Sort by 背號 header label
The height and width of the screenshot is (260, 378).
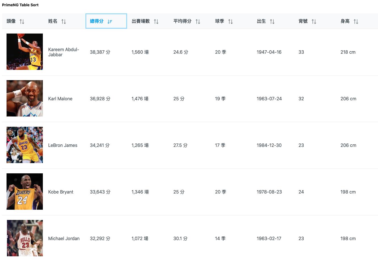tap(303, 21)
